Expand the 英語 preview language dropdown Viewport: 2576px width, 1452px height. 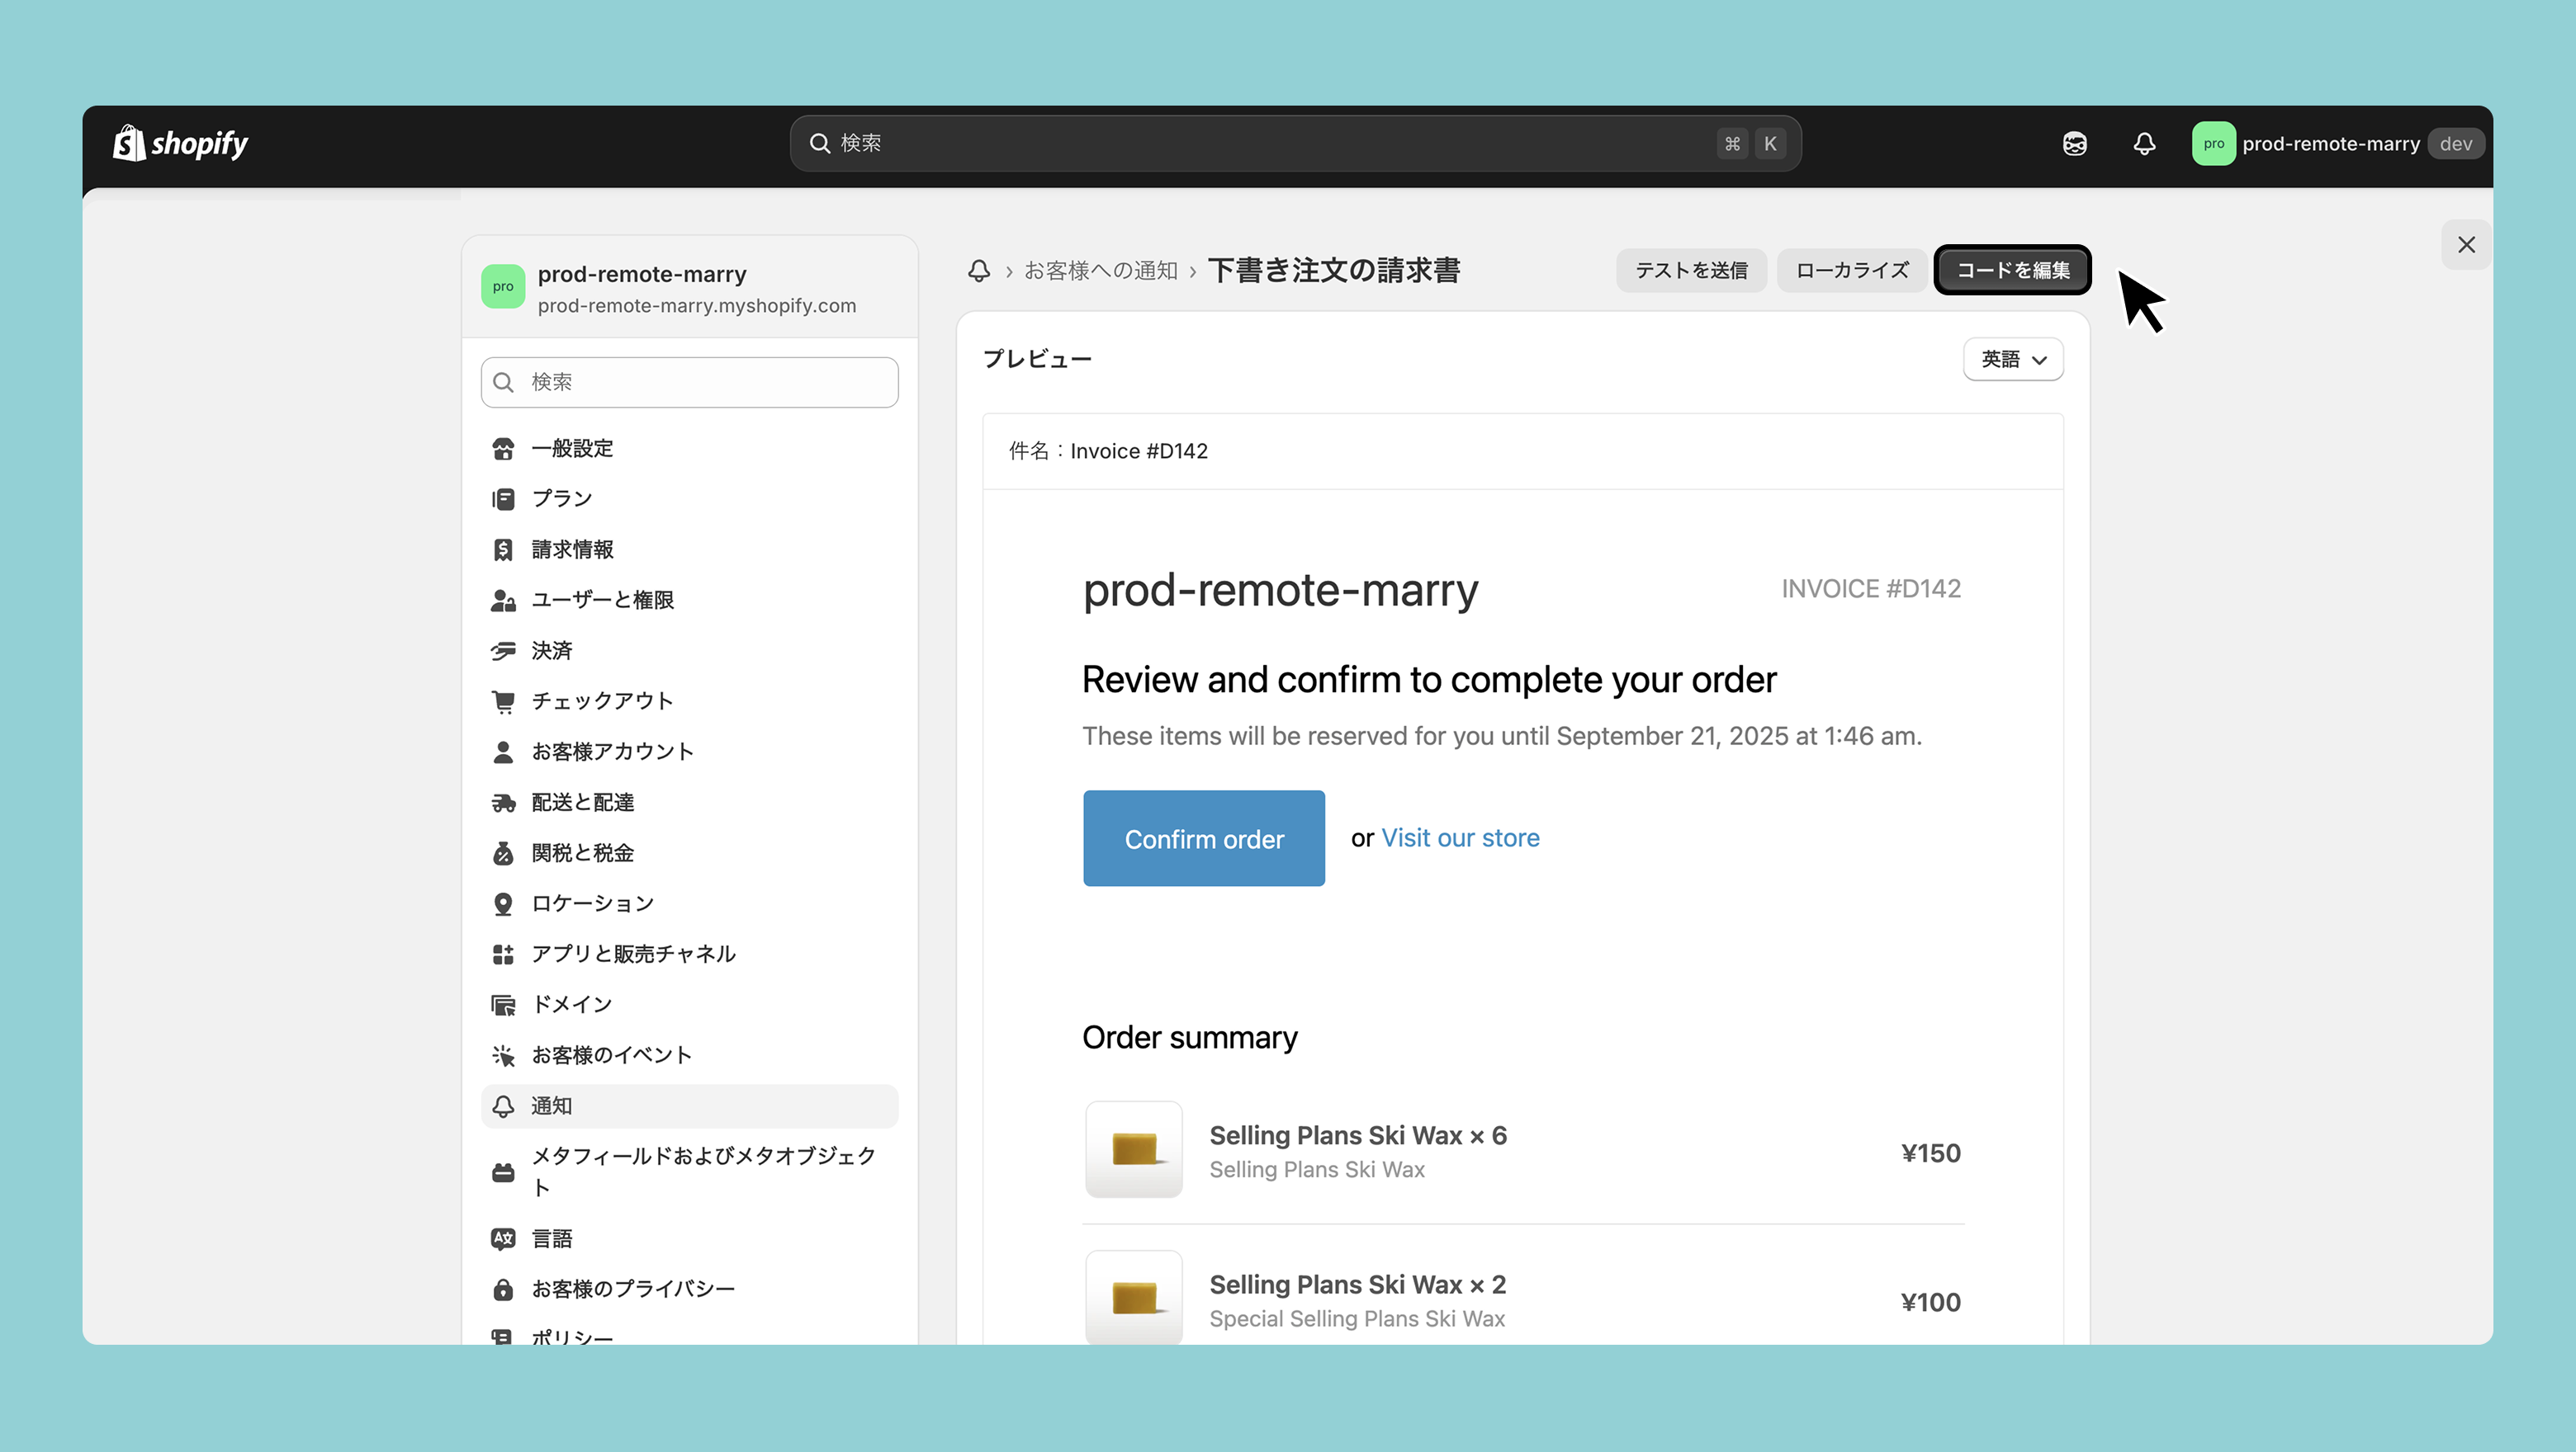click(2013, 360)
